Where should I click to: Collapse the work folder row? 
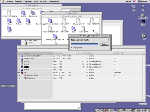19,73
